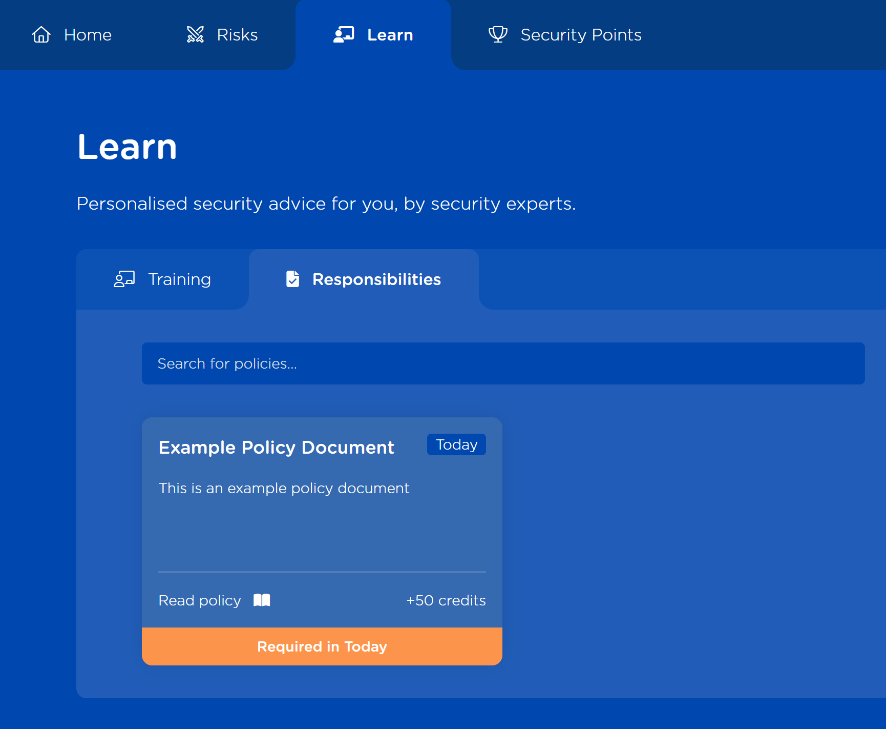
Task: Click the Read policy link
Action: click(x=200, y=600)
